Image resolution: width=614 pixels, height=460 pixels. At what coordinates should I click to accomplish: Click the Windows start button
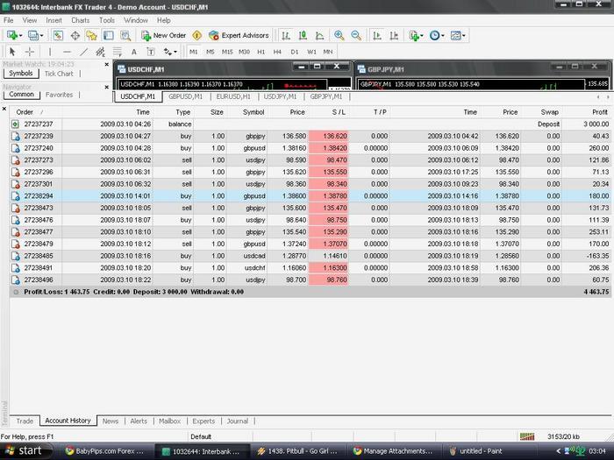click(25, 451)
